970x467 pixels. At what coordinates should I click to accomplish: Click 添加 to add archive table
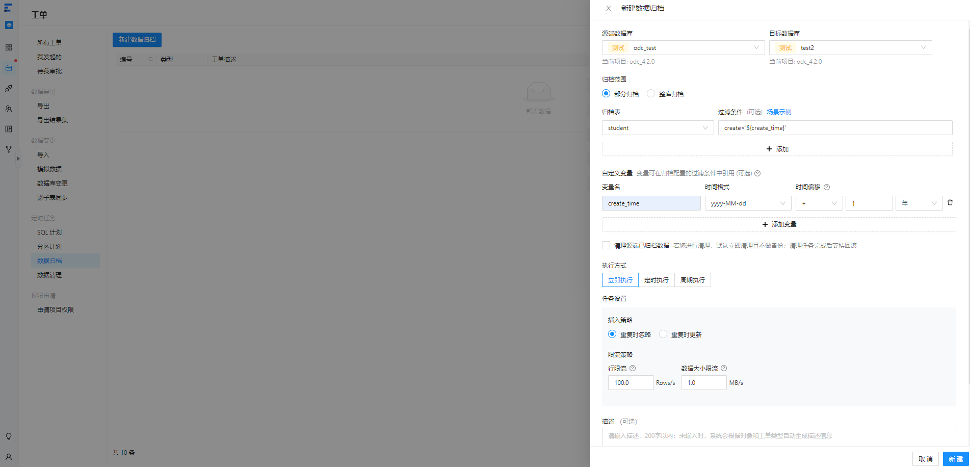pyautogui.click(x=777, y=149)
